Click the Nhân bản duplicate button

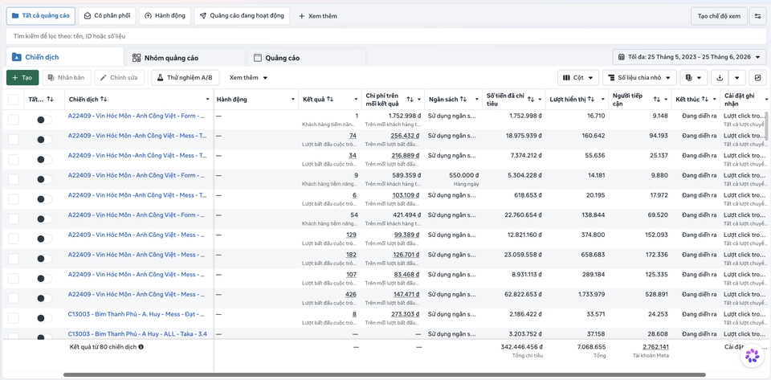pyautogui.click(x=67, y=78)
